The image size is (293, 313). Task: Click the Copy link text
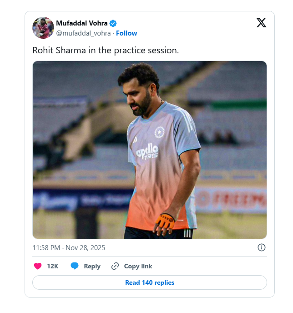(x=138, y=266)
